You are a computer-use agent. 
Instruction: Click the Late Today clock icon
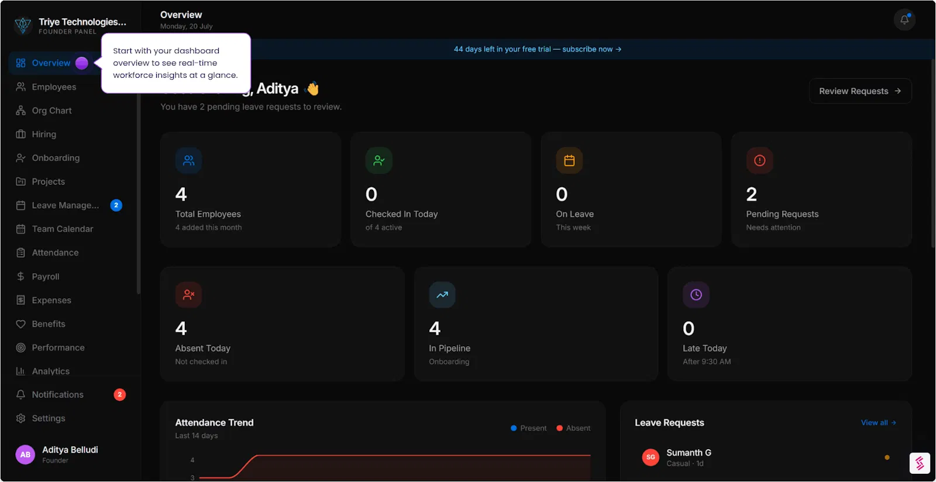pos(696,295)
